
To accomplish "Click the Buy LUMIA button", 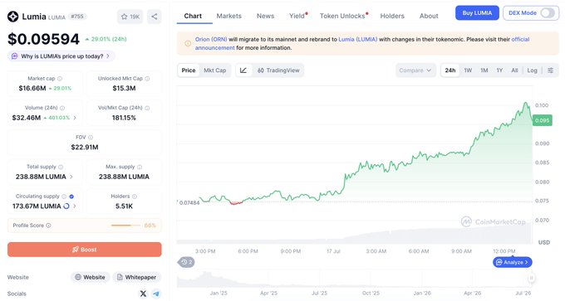I will 477,13.
